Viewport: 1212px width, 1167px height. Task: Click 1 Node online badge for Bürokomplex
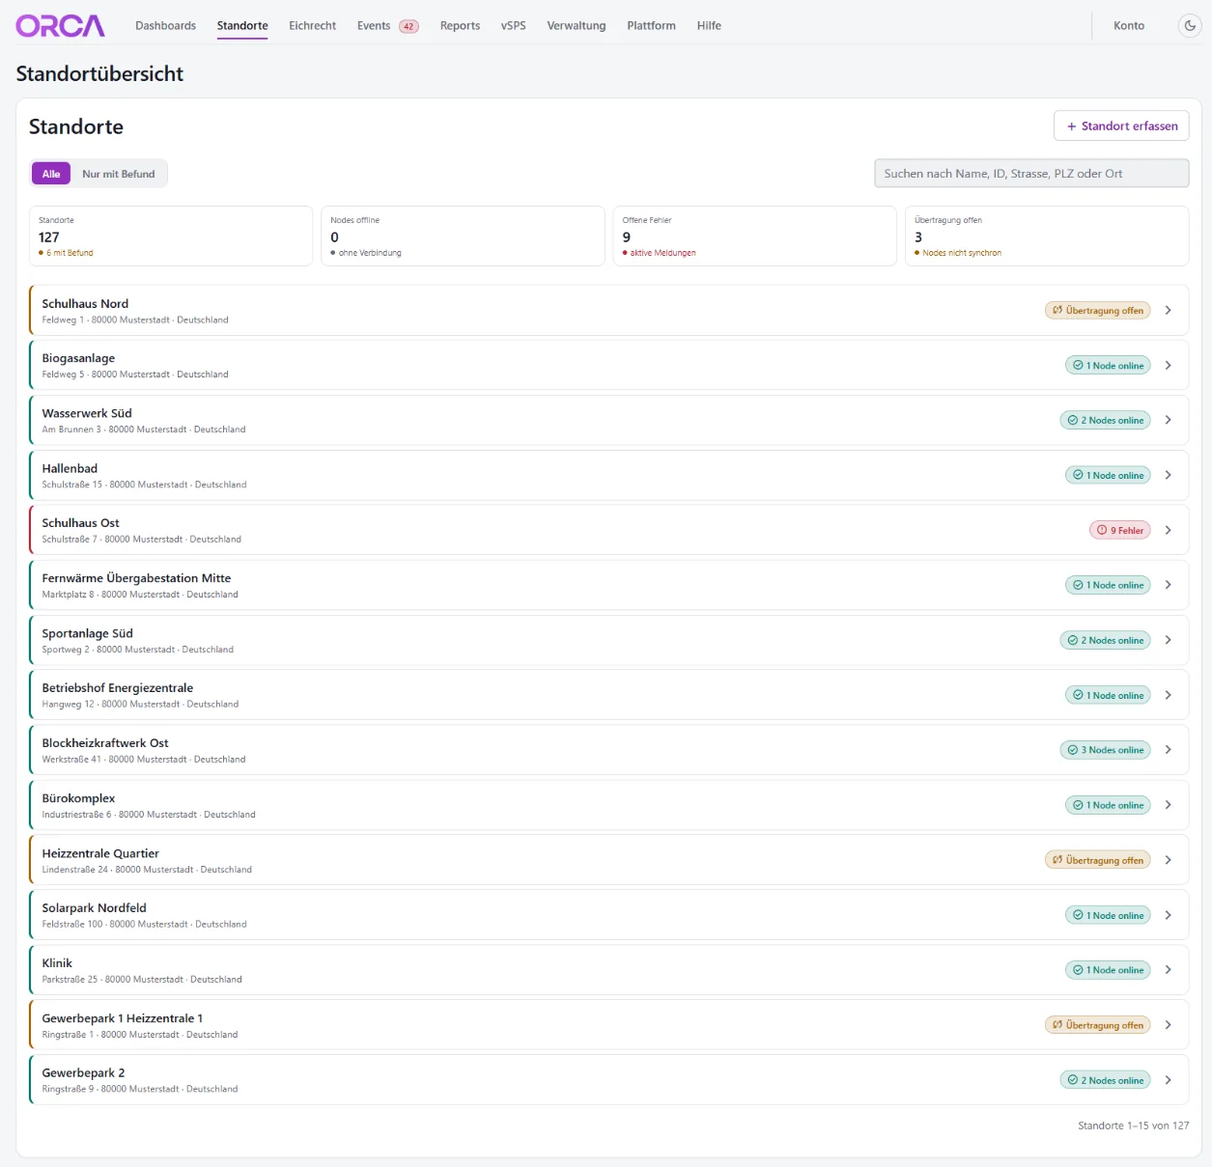click(1108, 805)
